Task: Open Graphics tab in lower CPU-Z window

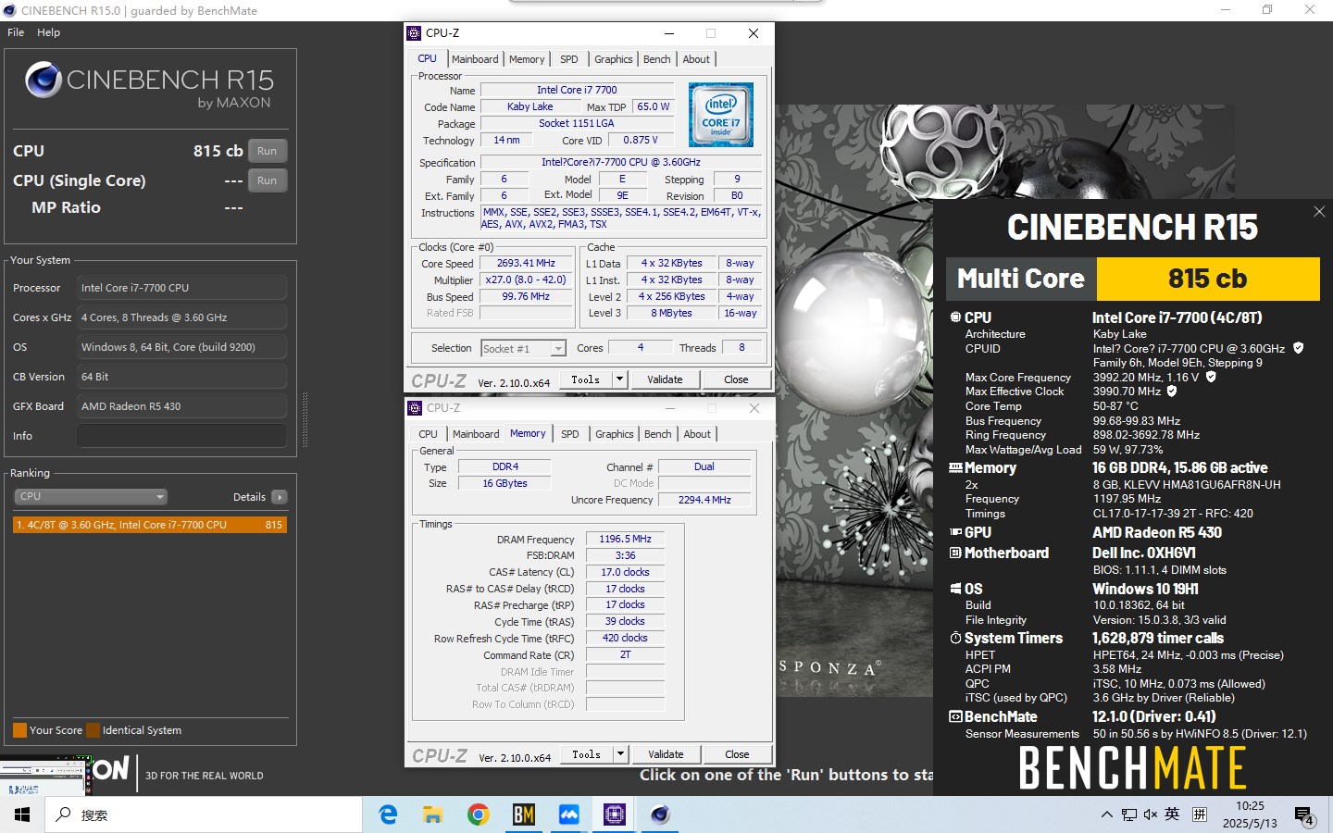Action: click(615, 434)
